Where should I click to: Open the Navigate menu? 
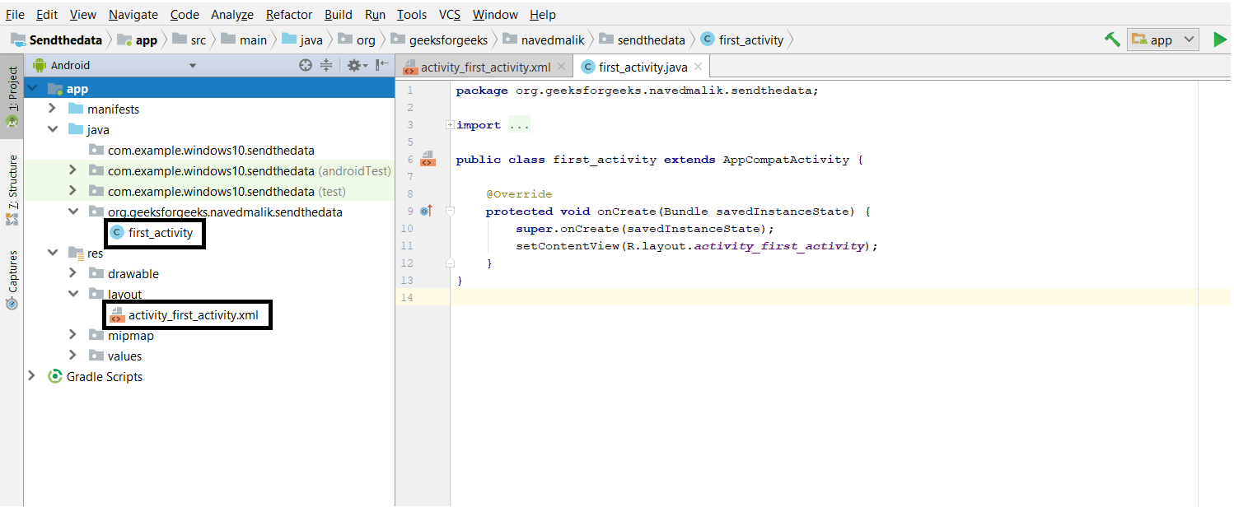coord(133,14)
